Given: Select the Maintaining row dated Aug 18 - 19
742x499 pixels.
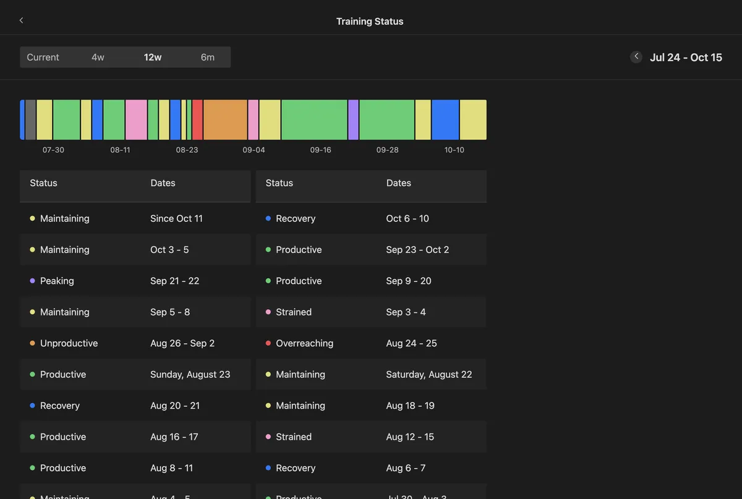Looking at the screenshot, I should (x=371, y=406).
